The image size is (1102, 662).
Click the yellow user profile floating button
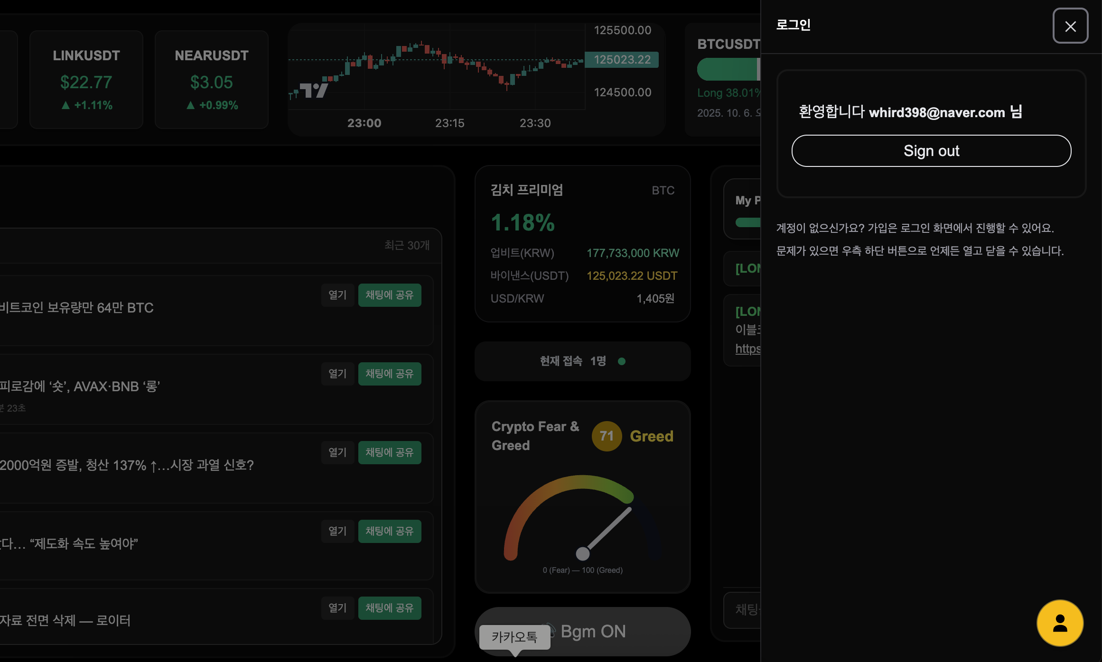pyautogui.click(x=1059, y=623)
